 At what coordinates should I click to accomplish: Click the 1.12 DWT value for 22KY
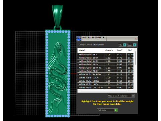tap(120, 71)
